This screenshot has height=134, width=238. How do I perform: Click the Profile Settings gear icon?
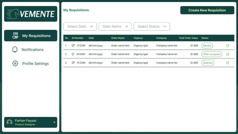click(15, 63)
